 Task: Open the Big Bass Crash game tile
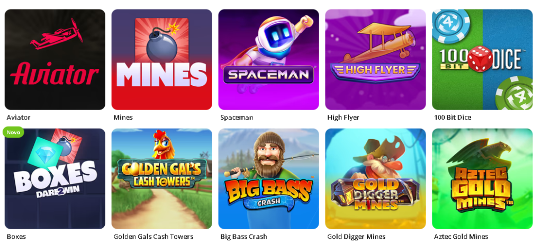(x=268, y=179)
